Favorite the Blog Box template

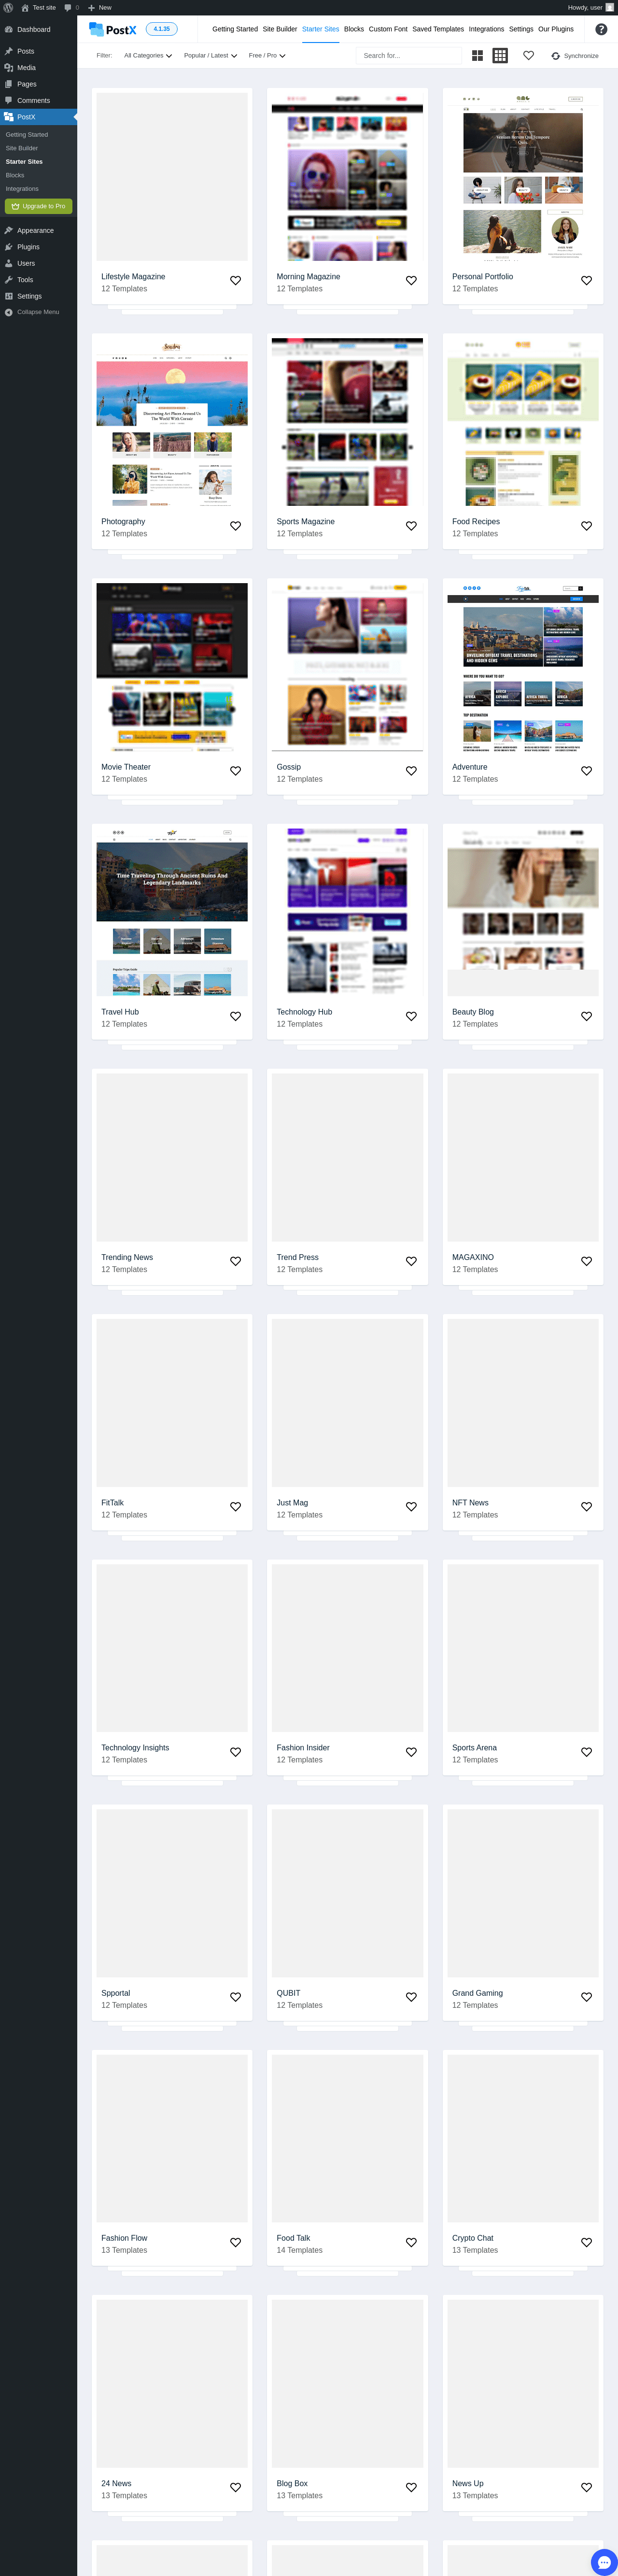pyautogui.click(x=411, y=2487)
